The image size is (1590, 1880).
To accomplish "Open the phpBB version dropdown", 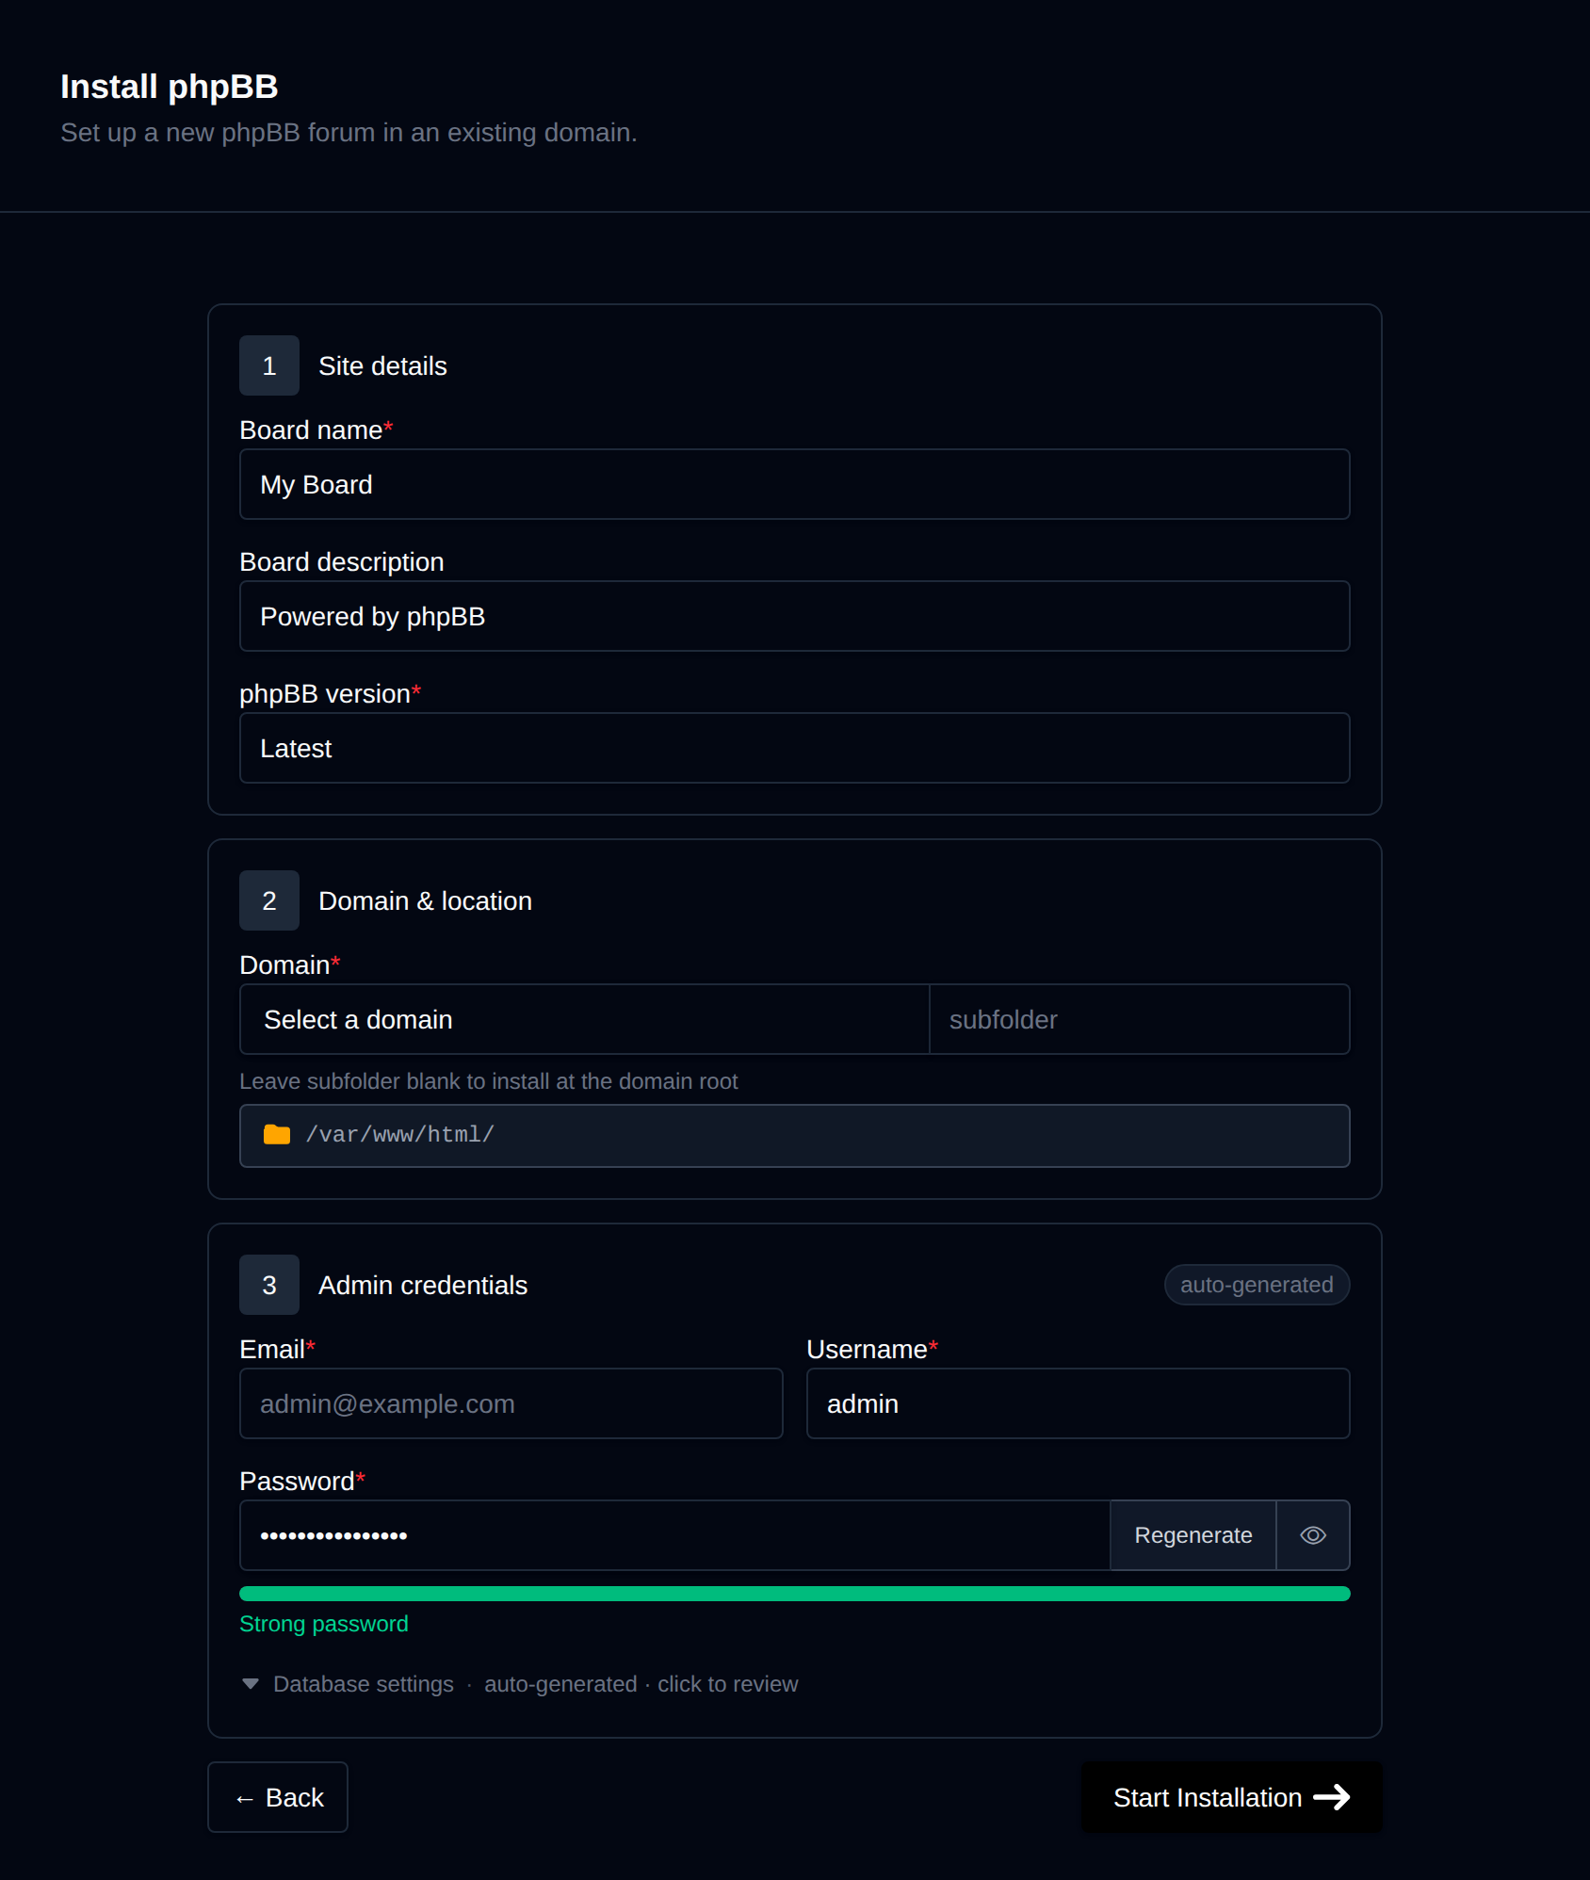I will 794,748.
